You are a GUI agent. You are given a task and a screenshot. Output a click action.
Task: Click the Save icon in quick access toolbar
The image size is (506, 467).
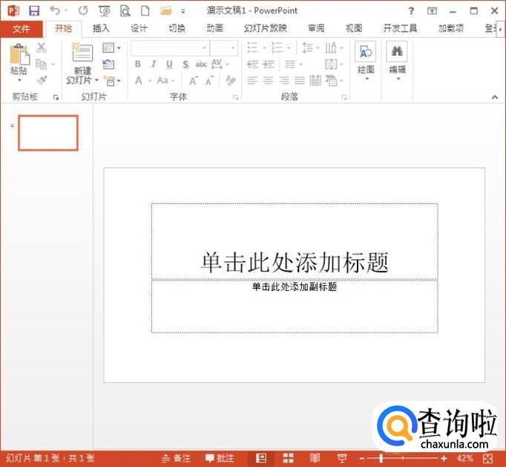pos(34,10)
